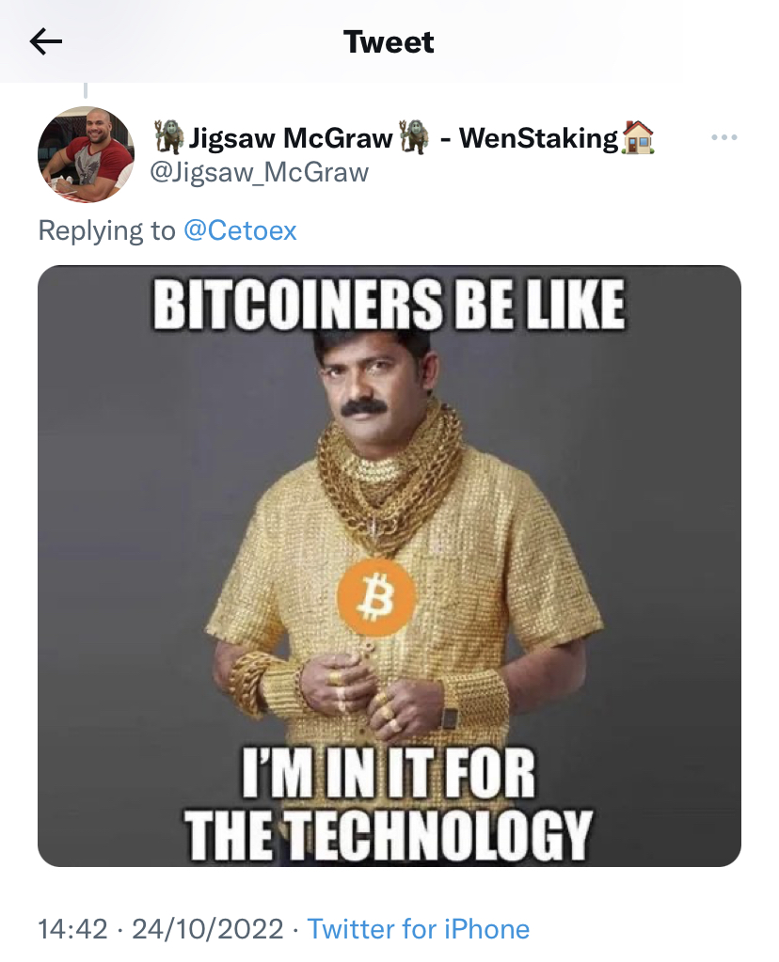The width and height of the screenshot is (779, 962).
Task: Click the 24/10/2022 date text
Action: (x=208, y=929)
